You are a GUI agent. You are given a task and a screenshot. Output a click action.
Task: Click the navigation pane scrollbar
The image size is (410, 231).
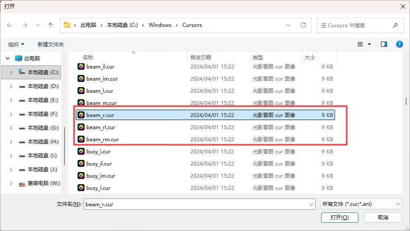pyautogui.click(x=64, y=146)
